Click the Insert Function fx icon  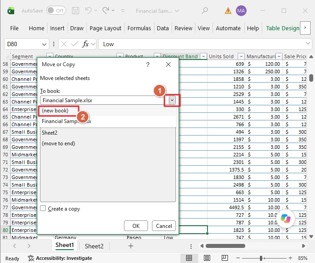pos(85,44)
